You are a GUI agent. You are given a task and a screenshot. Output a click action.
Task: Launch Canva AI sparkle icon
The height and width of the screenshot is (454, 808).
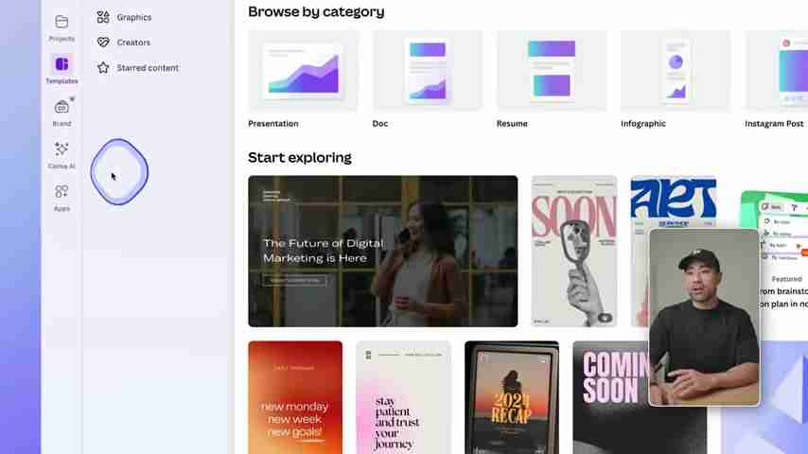[x=61, y=149]
